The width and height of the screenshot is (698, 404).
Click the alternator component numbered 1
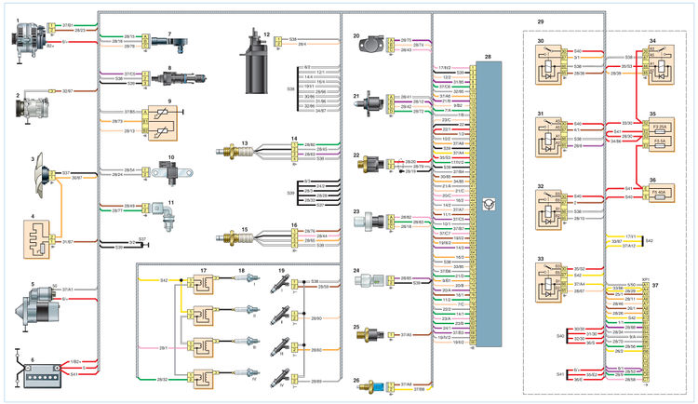30,42
